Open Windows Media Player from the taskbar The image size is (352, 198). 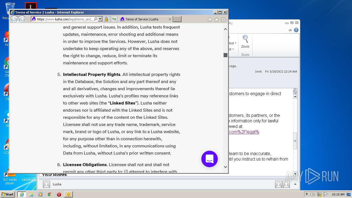[40, 194]
